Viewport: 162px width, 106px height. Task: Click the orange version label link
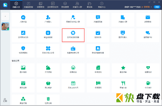click(147, 7)
